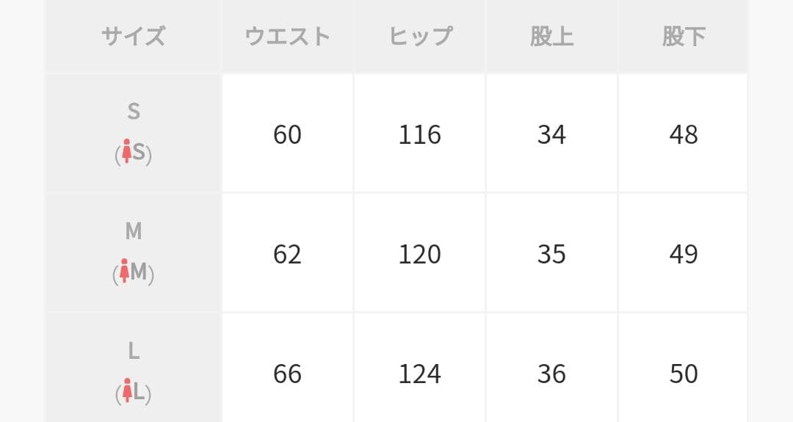
Task: Click the red woman icon beside L
Action: click(x=127, y=390)
